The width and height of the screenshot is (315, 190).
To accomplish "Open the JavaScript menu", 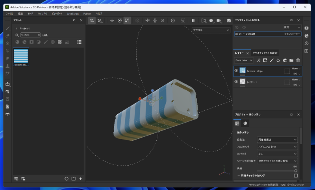I will (73, 14).
